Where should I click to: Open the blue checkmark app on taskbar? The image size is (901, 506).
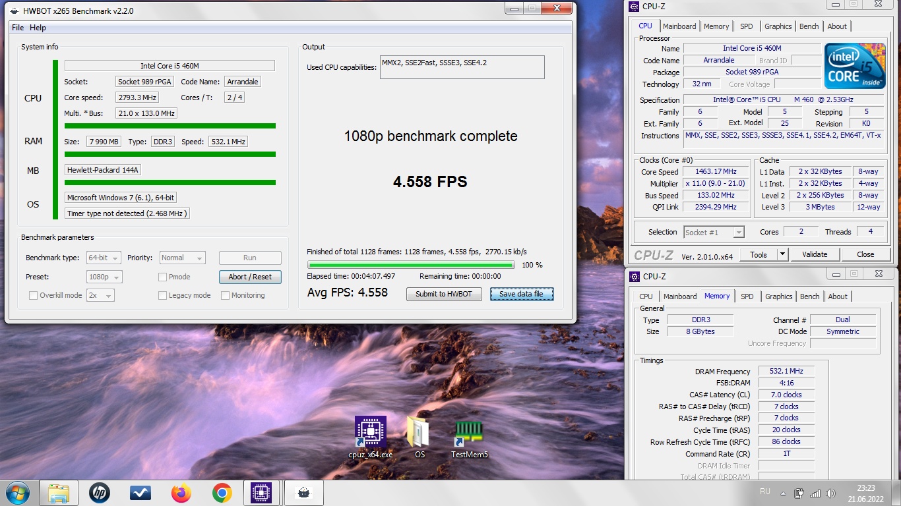pos(140,493)
